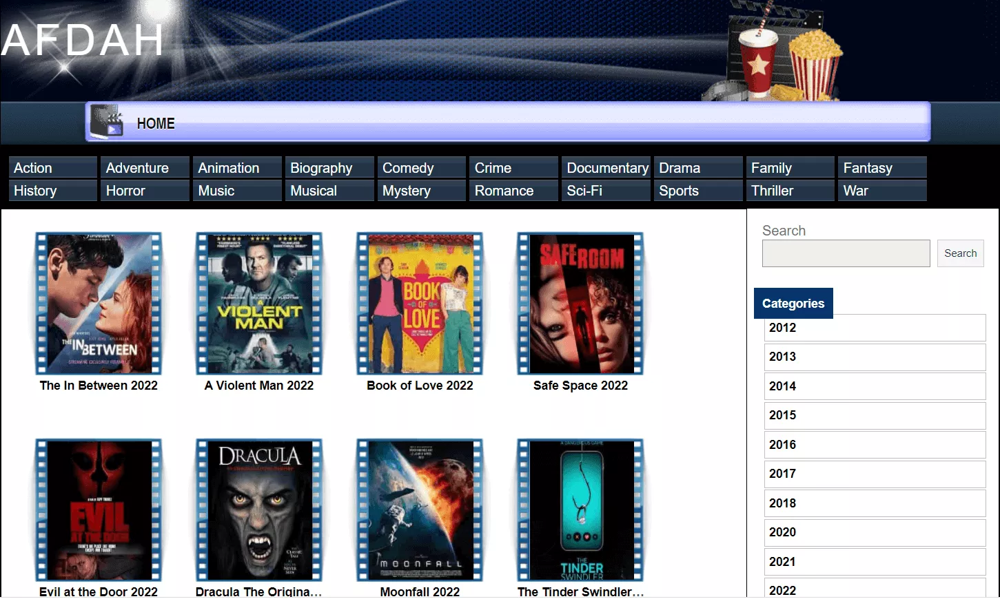Viewport: 1000px width, 599px height.
Task: Open the Safe Room poster
Action: 580,304
